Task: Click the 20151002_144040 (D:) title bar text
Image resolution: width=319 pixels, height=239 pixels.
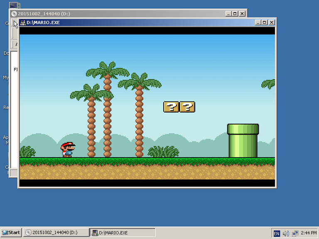Action: pos(44,14)
